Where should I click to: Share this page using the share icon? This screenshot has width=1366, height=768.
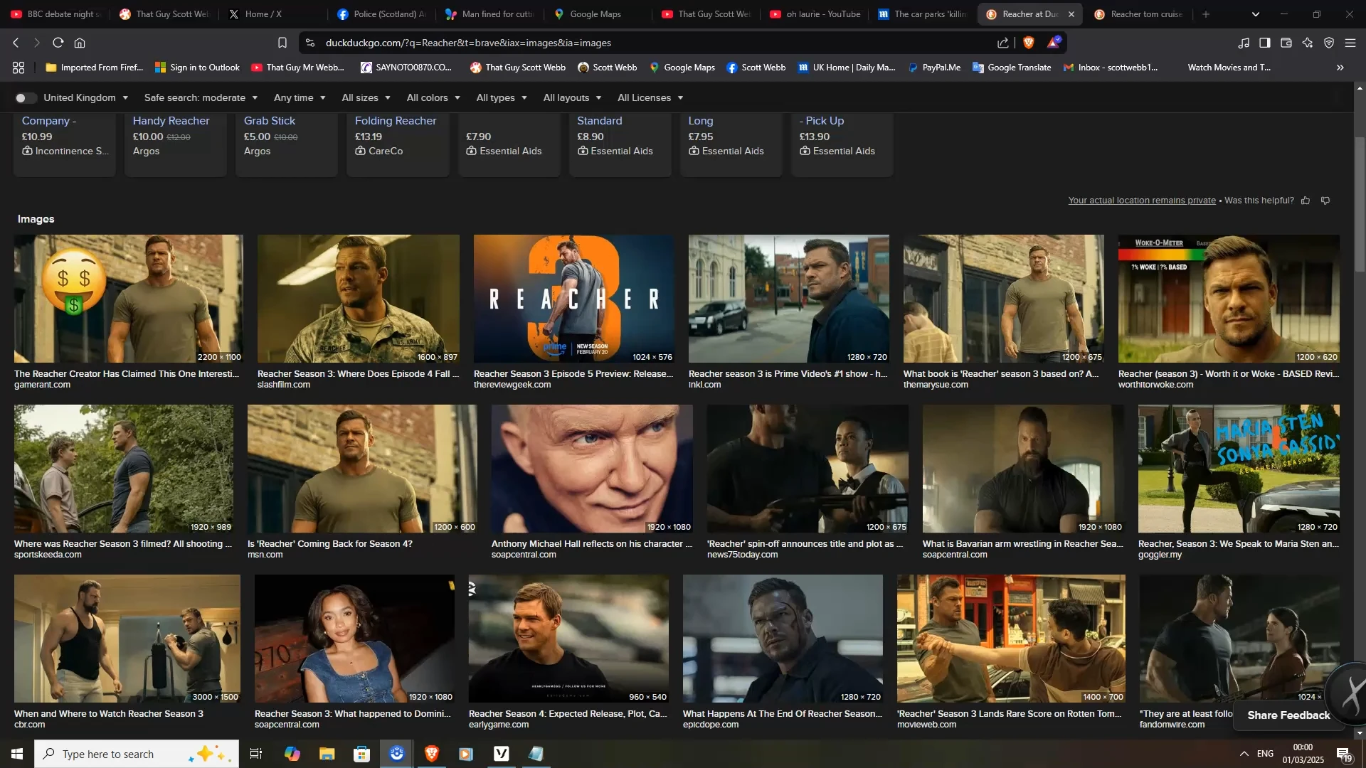tap(1003, 43)
